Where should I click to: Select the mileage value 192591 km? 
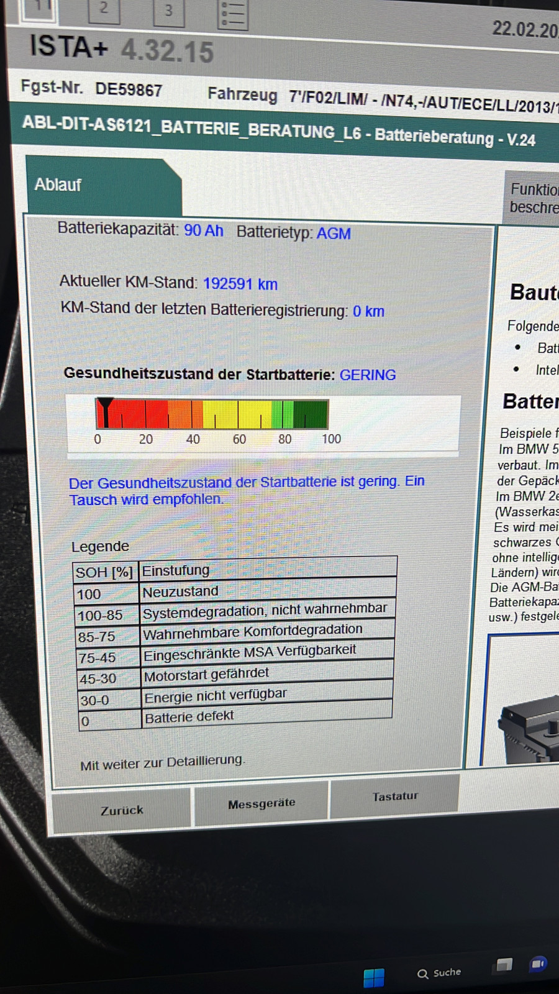(240, 284)
